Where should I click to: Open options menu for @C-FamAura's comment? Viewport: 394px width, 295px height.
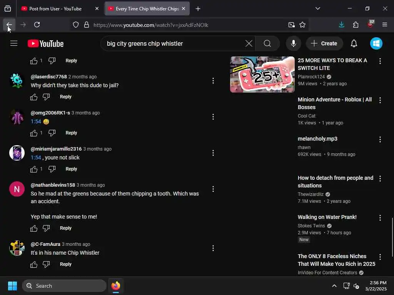[x=213, y=249]
